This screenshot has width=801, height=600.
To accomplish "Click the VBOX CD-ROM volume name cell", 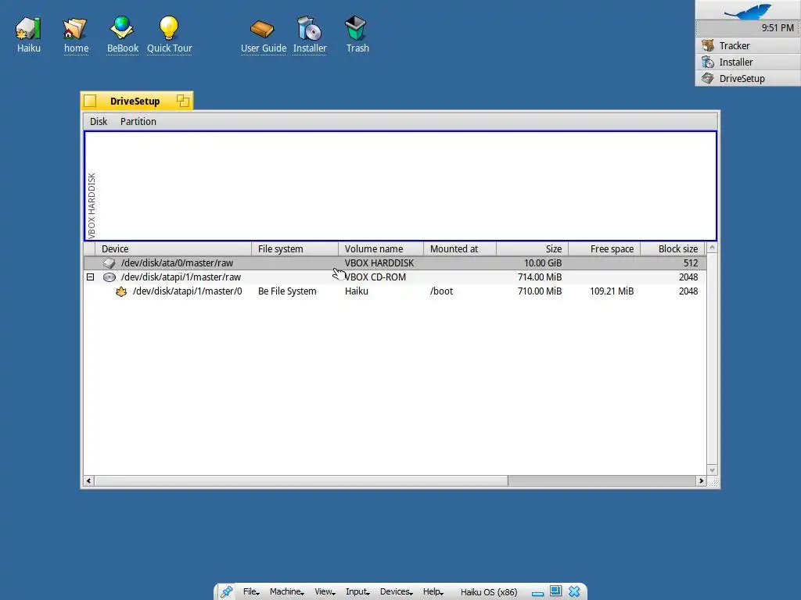I will 375,277.
